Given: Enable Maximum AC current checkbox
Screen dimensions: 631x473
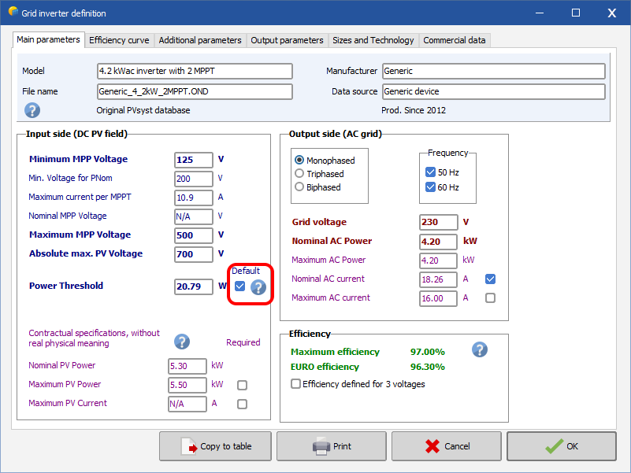Looking at the screenshot, I should pos(490,298).
